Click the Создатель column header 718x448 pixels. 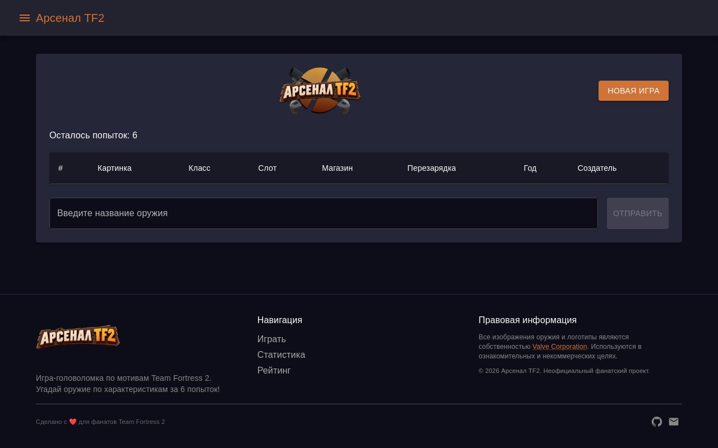[x=597, y=168]
